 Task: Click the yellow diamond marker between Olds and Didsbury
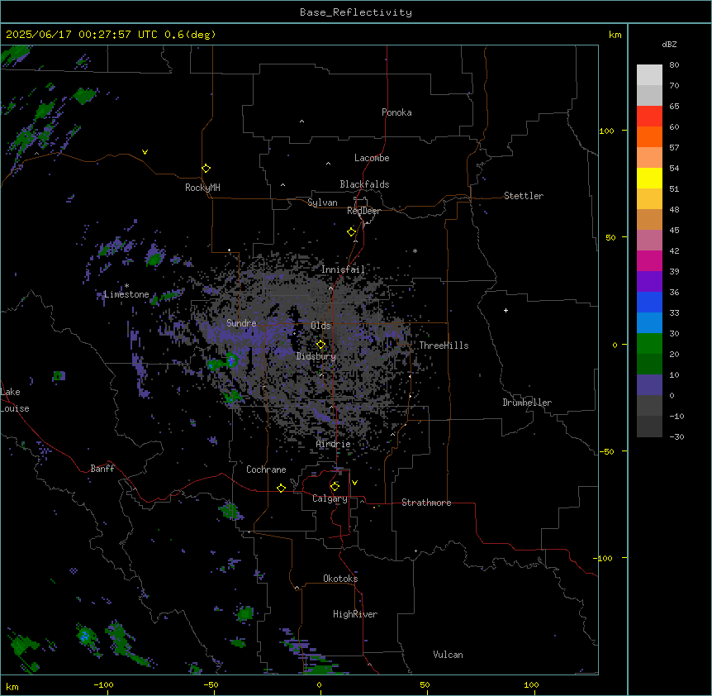click(x=320, y=344)
